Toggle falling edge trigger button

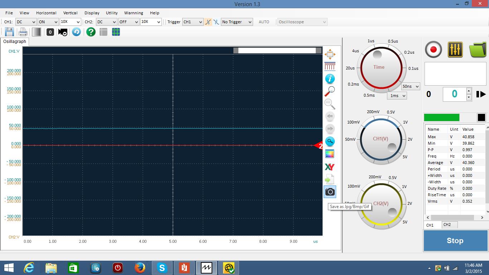tap(216, 22)
